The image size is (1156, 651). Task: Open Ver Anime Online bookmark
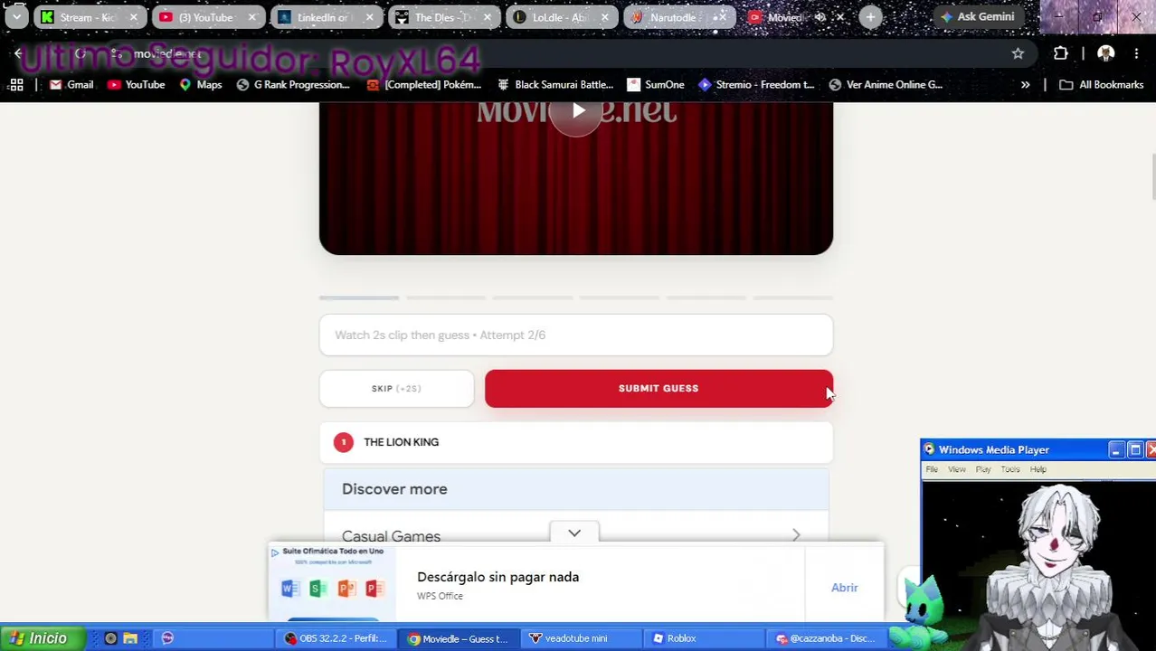click(x=886, y=85)
